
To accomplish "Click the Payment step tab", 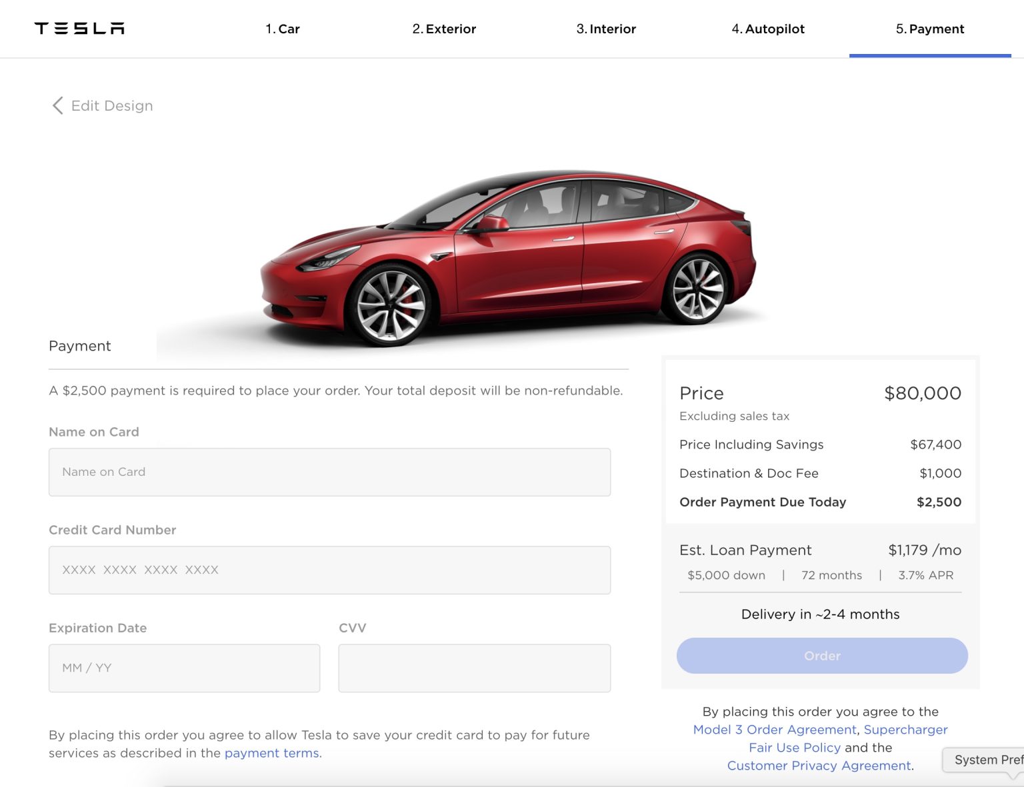I will click(x=930, y=29).
